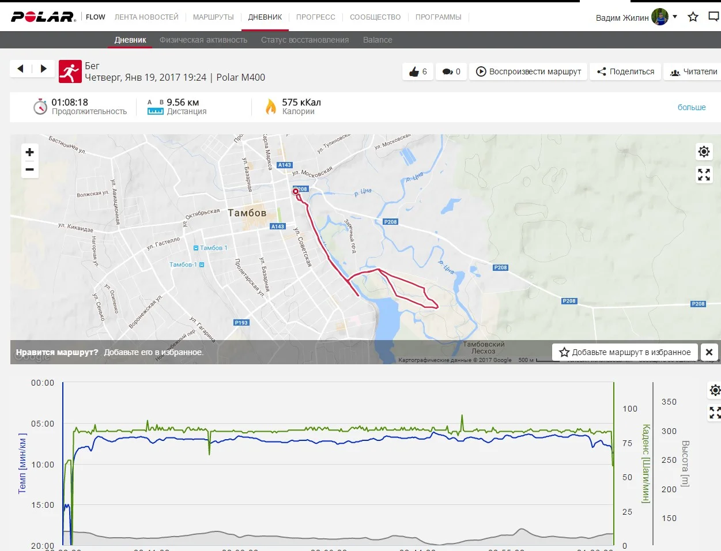721x551 pixels.
Task: Click Высота axis label on chart
Action: coord(685,464)
